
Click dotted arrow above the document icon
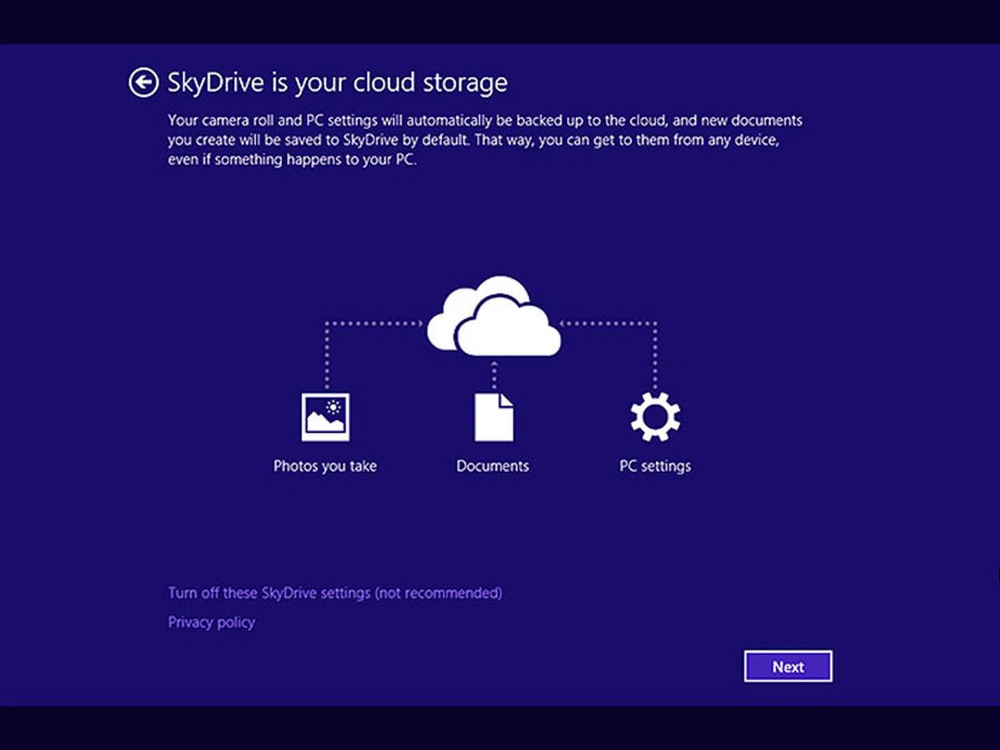(494, 375)
